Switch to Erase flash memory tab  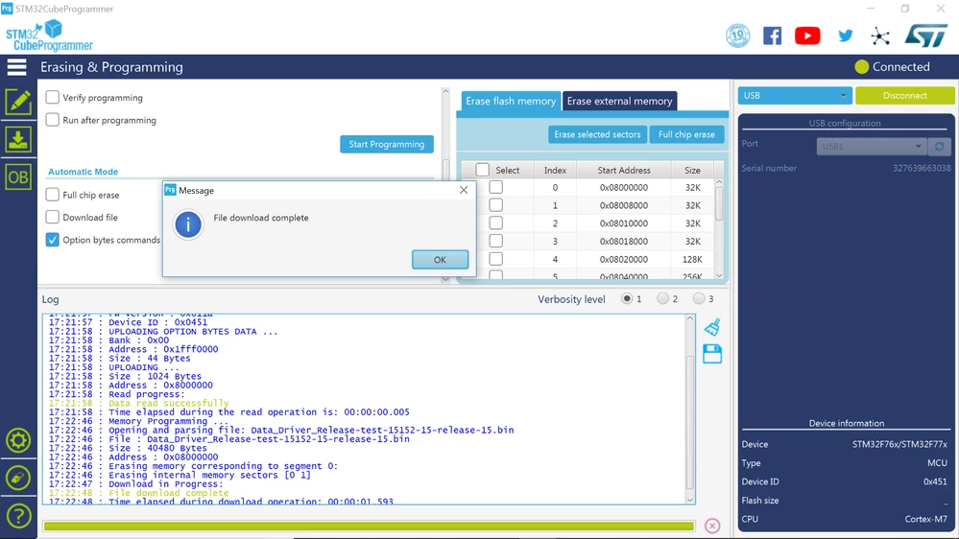(x=511, y=101)
